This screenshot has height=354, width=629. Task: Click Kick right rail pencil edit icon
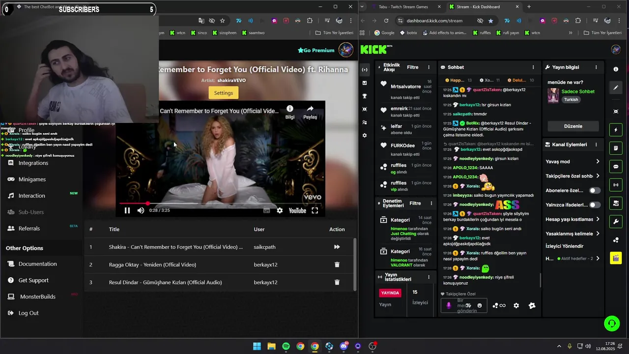(616, 88)
